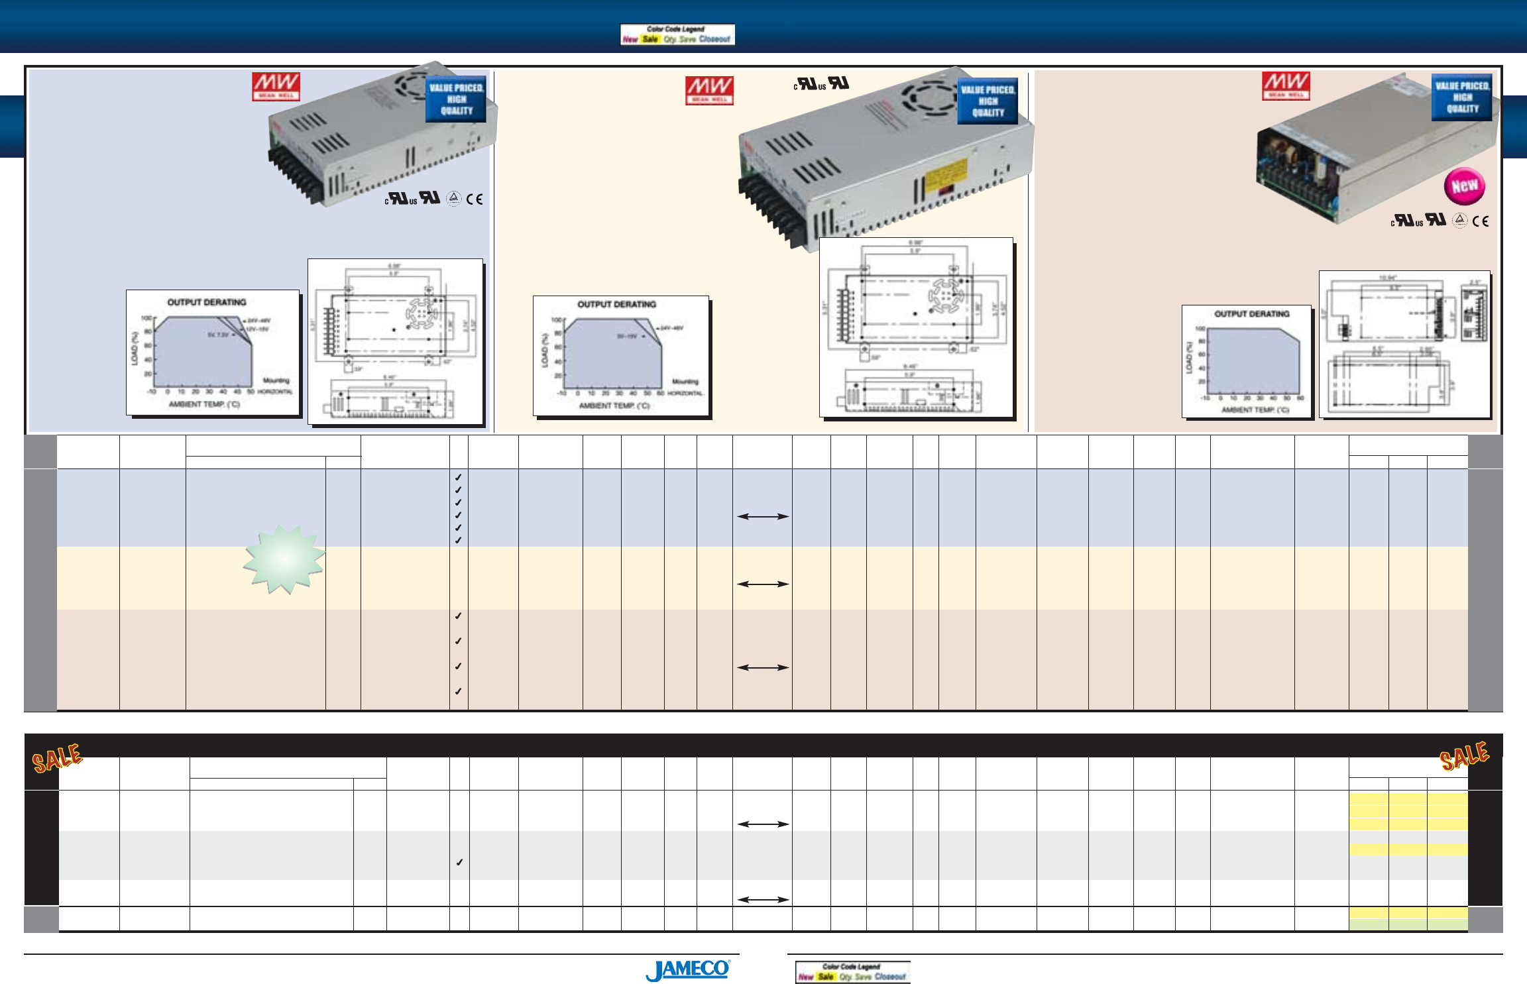Open the Output Derating chart in the right panel
The height and width of the screenshot is (984, 1527).
click(1246, 362)
